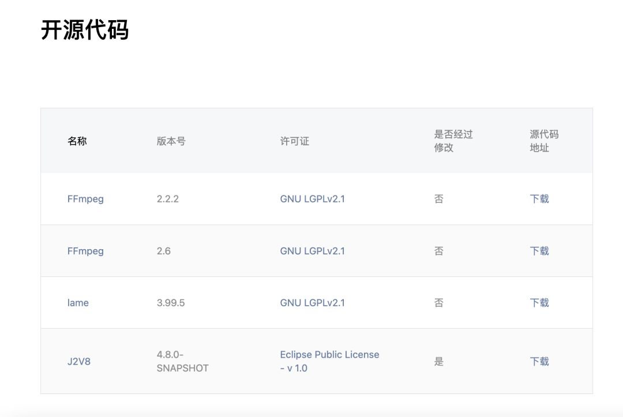Click the 源代码地址 column header
Image resolution: width=623 pixels, height=417 pixels.
pos(544,141)
